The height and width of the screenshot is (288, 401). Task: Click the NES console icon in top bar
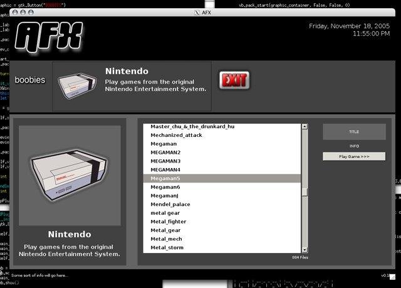pyautogui.click(x=77, y=86)
